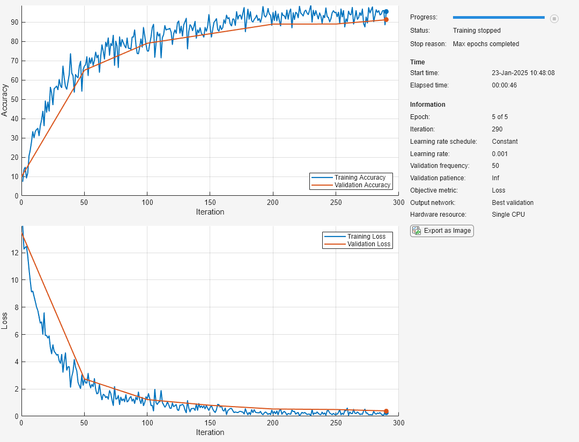This screenshot has height=442, width=579.
Task: Click the Training stopped status text
Action: [477, 30]
